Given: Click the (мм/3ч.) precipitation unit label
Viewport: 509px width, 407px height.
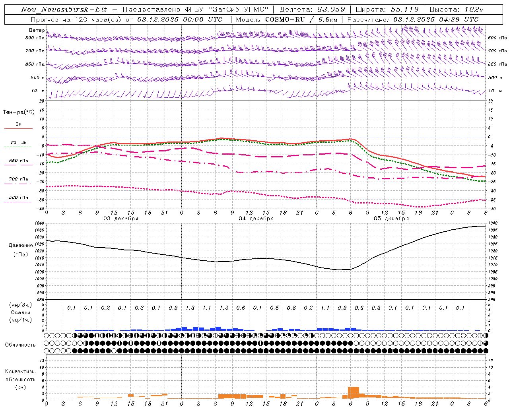Looking at the screenshot, I should coord(20,305).
